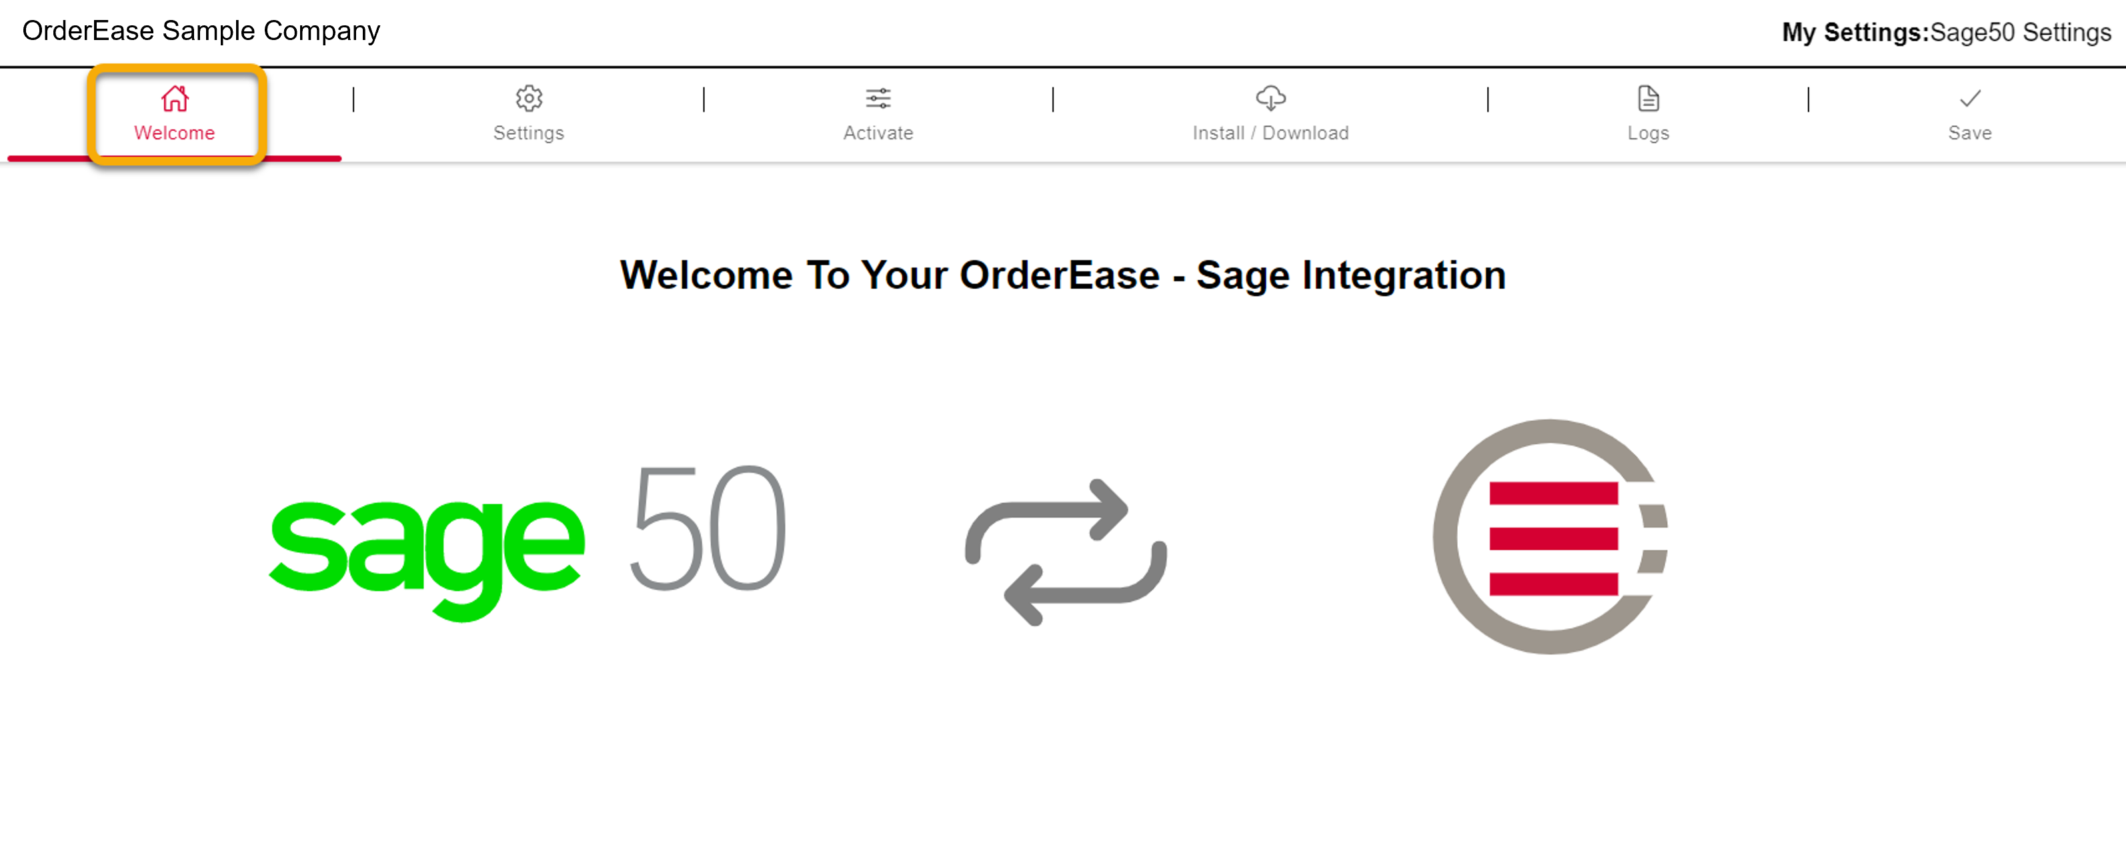This screenshot has width=2126, height=845.
Task: Click the OrderEase Sample Company title
Action: pos(201,31)
